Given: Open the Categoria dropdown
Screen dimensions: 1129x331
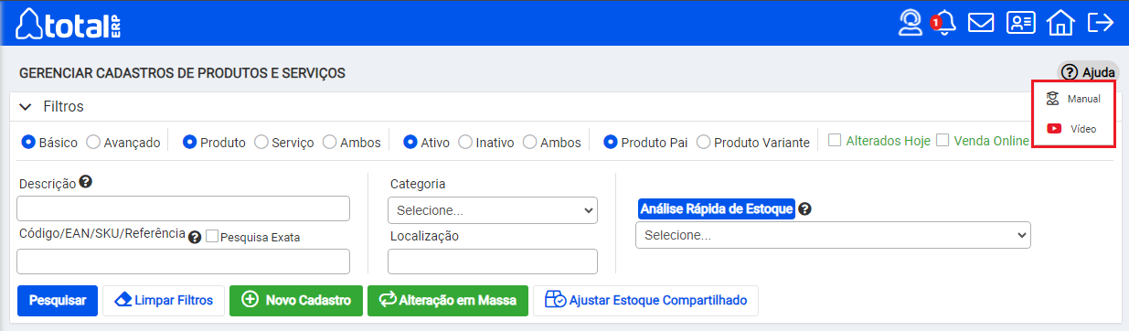Looking at the screenshot, I should [x=493, y=210].
